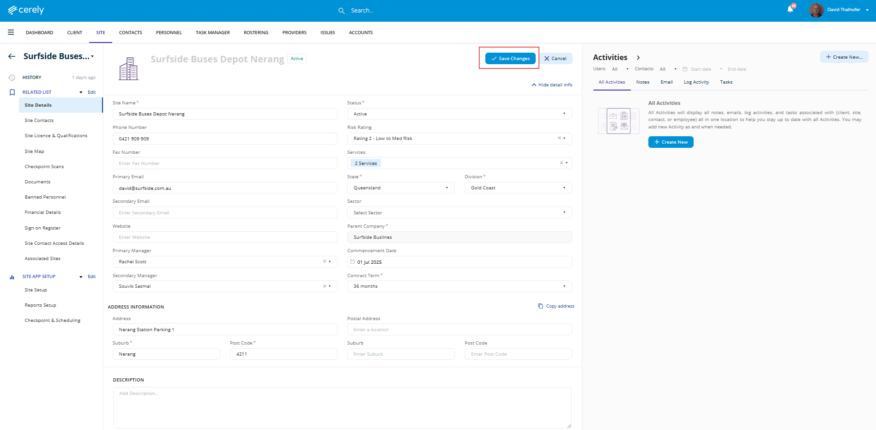Cancel editing the site
This screenshot has width=876, height=430.
point(556,59)
